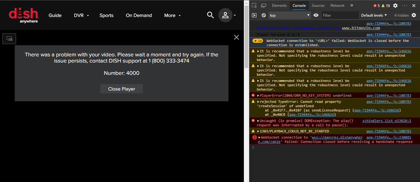Open source link beside PlayerError entry
The width and height of the screenshot is (420, 182).
[388, 95]
